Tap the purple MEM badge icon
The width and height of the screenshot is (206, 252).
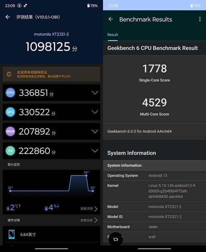[10, 131]
